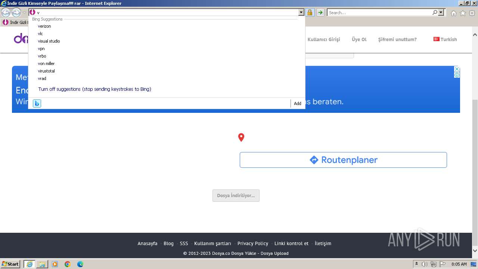
Task: Launch Microsoft Edge from the taskbar
Action: pyautogui.click(x=80, y=264)
